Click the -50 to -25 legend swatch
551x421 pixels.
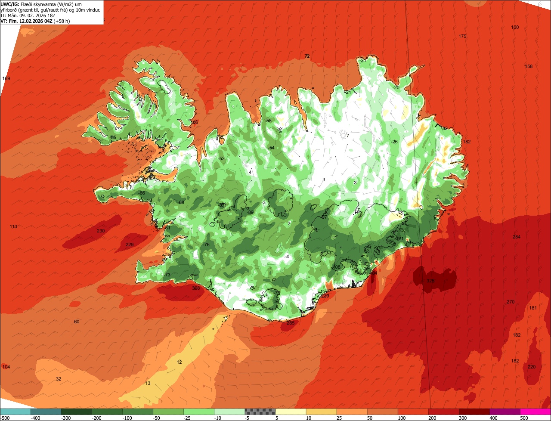tap(168, 412)
